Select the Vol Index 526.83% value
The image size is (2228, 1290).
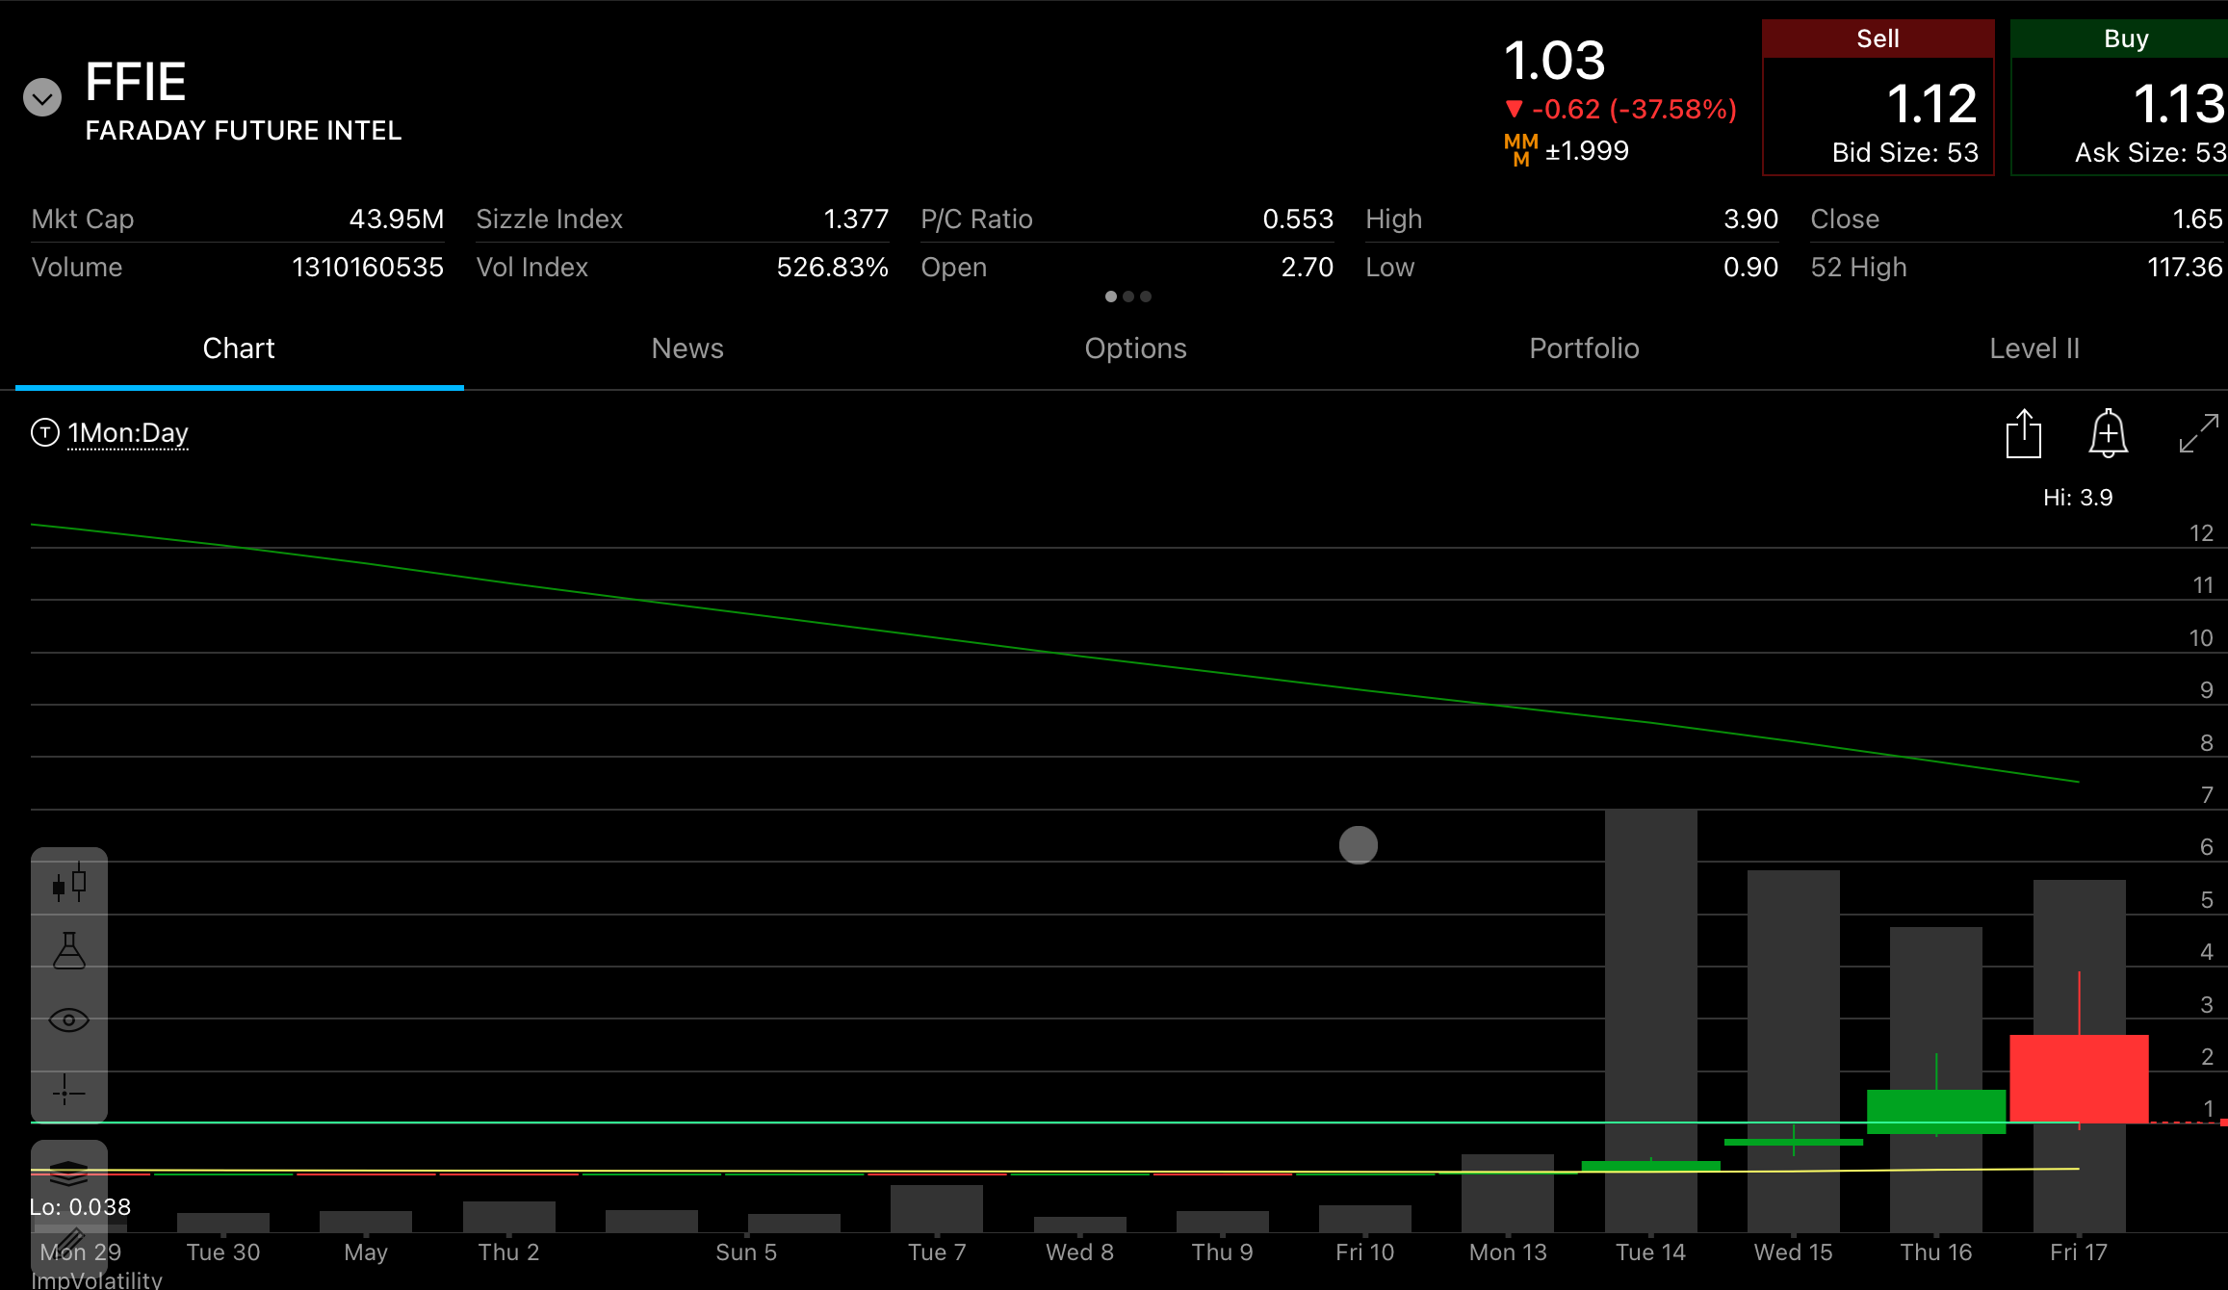pos(833,268)
